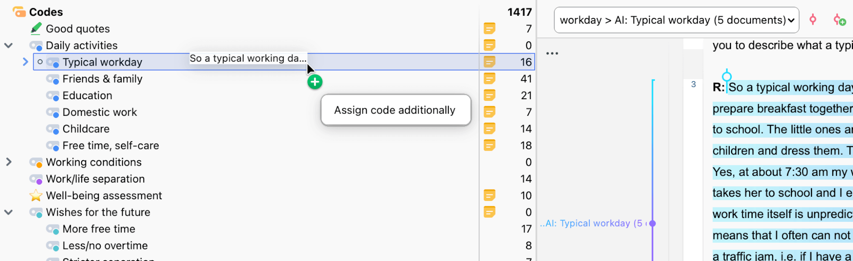
Task: Select the Good quotes code
Action: 78,29
